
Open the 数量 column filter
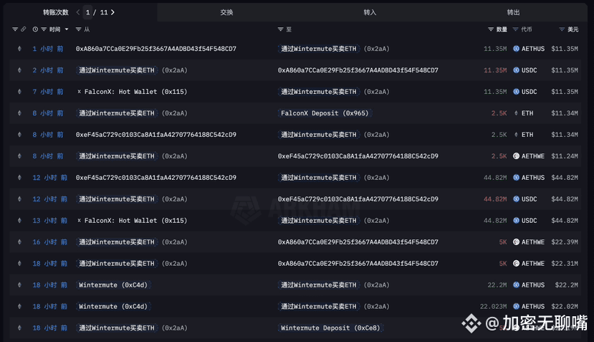(491, 29)
